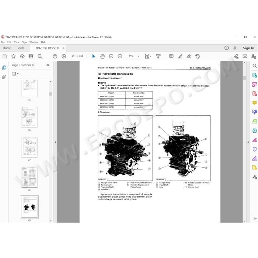The height and width of the screenshot is (258, 258).
Task: Select the highlighter pen tool
Action: pyautogui.click(x=180, y=56)
